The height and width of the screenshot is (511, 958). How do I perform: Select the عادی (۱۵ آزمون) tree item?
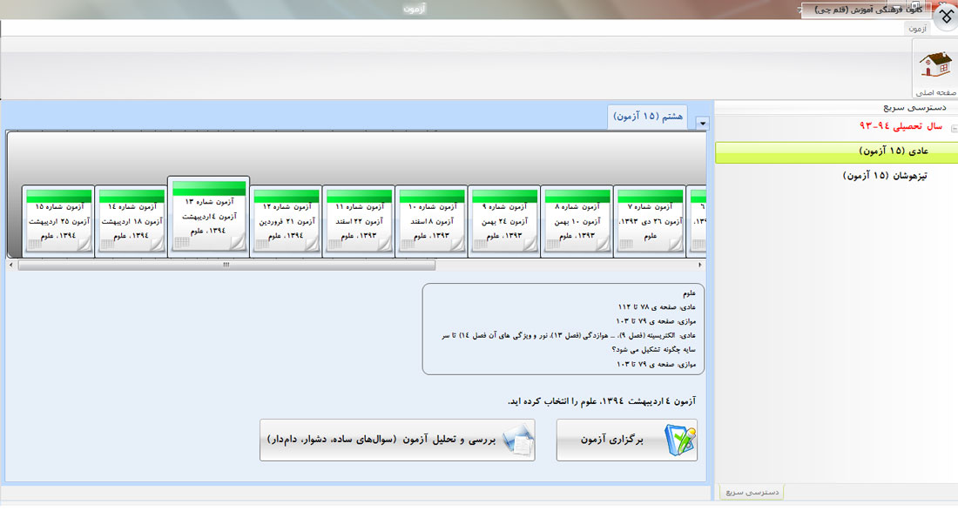click(x=894, y=151)
